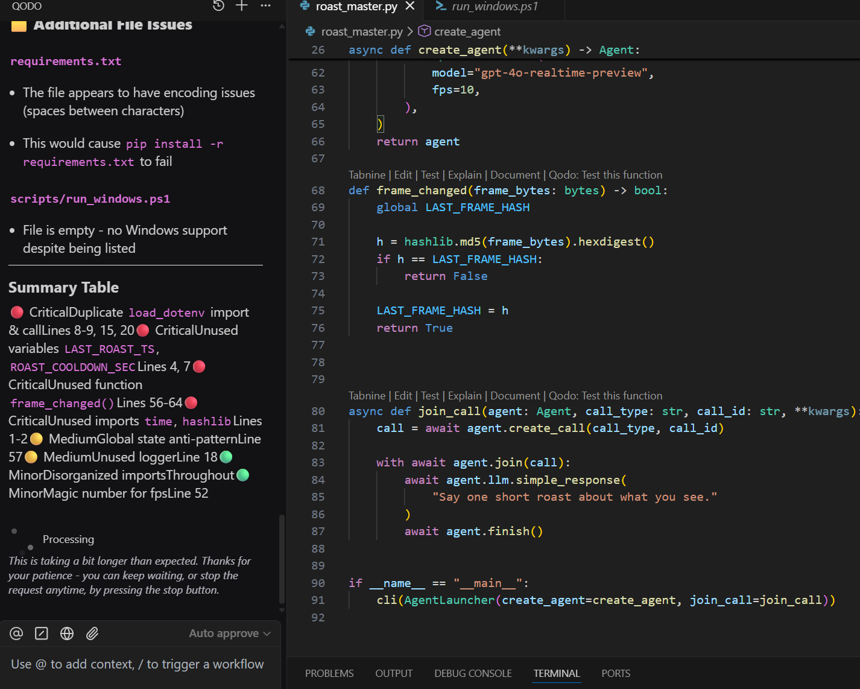Click 'hashlib' code text in summary

point(206,421)
